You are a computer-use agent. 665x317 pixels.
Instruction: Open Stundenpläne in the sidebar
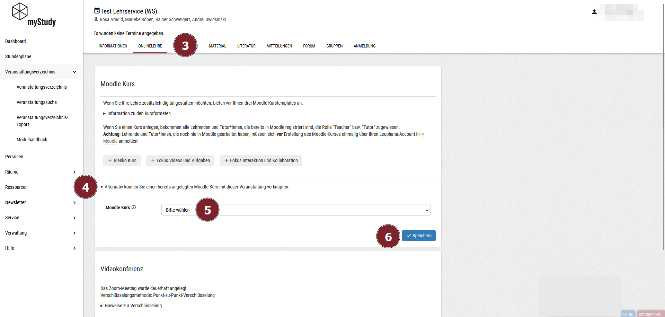click(18, 56)
